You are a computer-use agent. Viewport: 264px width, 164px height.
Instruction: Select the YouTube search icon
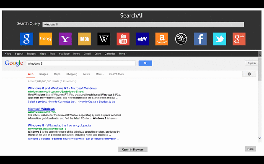click(x=123, y=39)
